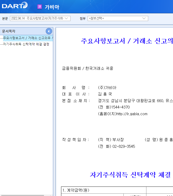The width and height of the screenshot is (173, 196).
Task: Click the representative name 김 홍 국
Action: pos(105,94)
